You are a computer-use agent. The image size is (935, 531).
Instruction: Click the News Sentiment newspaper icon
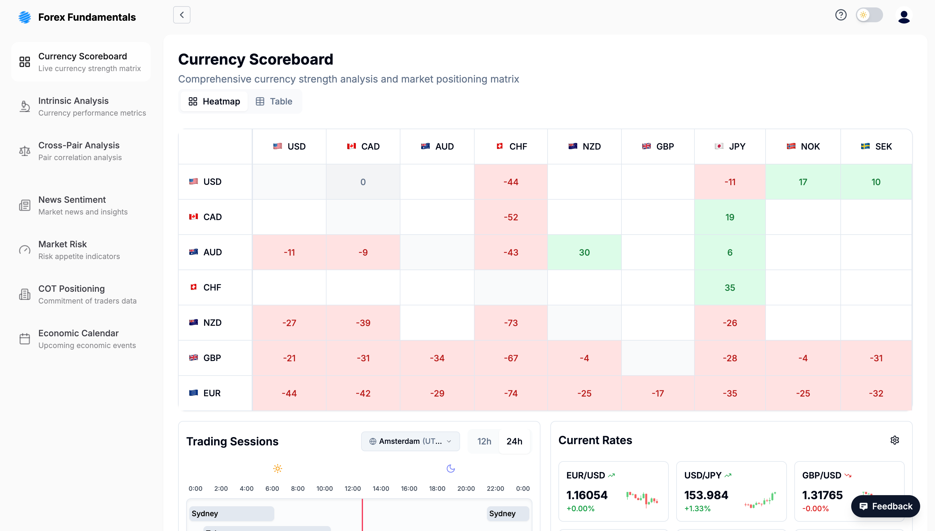pos(24,205)
